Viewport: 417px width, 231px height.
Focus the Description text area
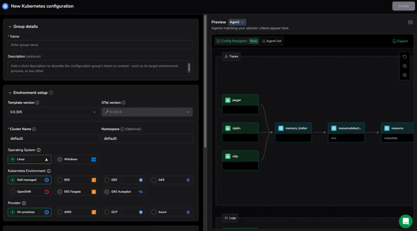click(x=100, y=68)
